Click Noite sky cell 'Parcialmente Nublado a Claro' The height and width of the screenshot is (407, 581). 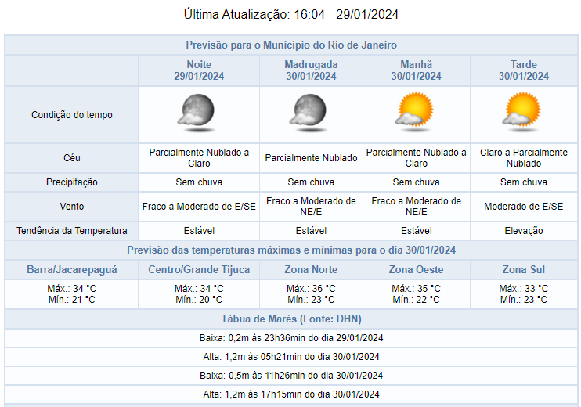[199, 158]
